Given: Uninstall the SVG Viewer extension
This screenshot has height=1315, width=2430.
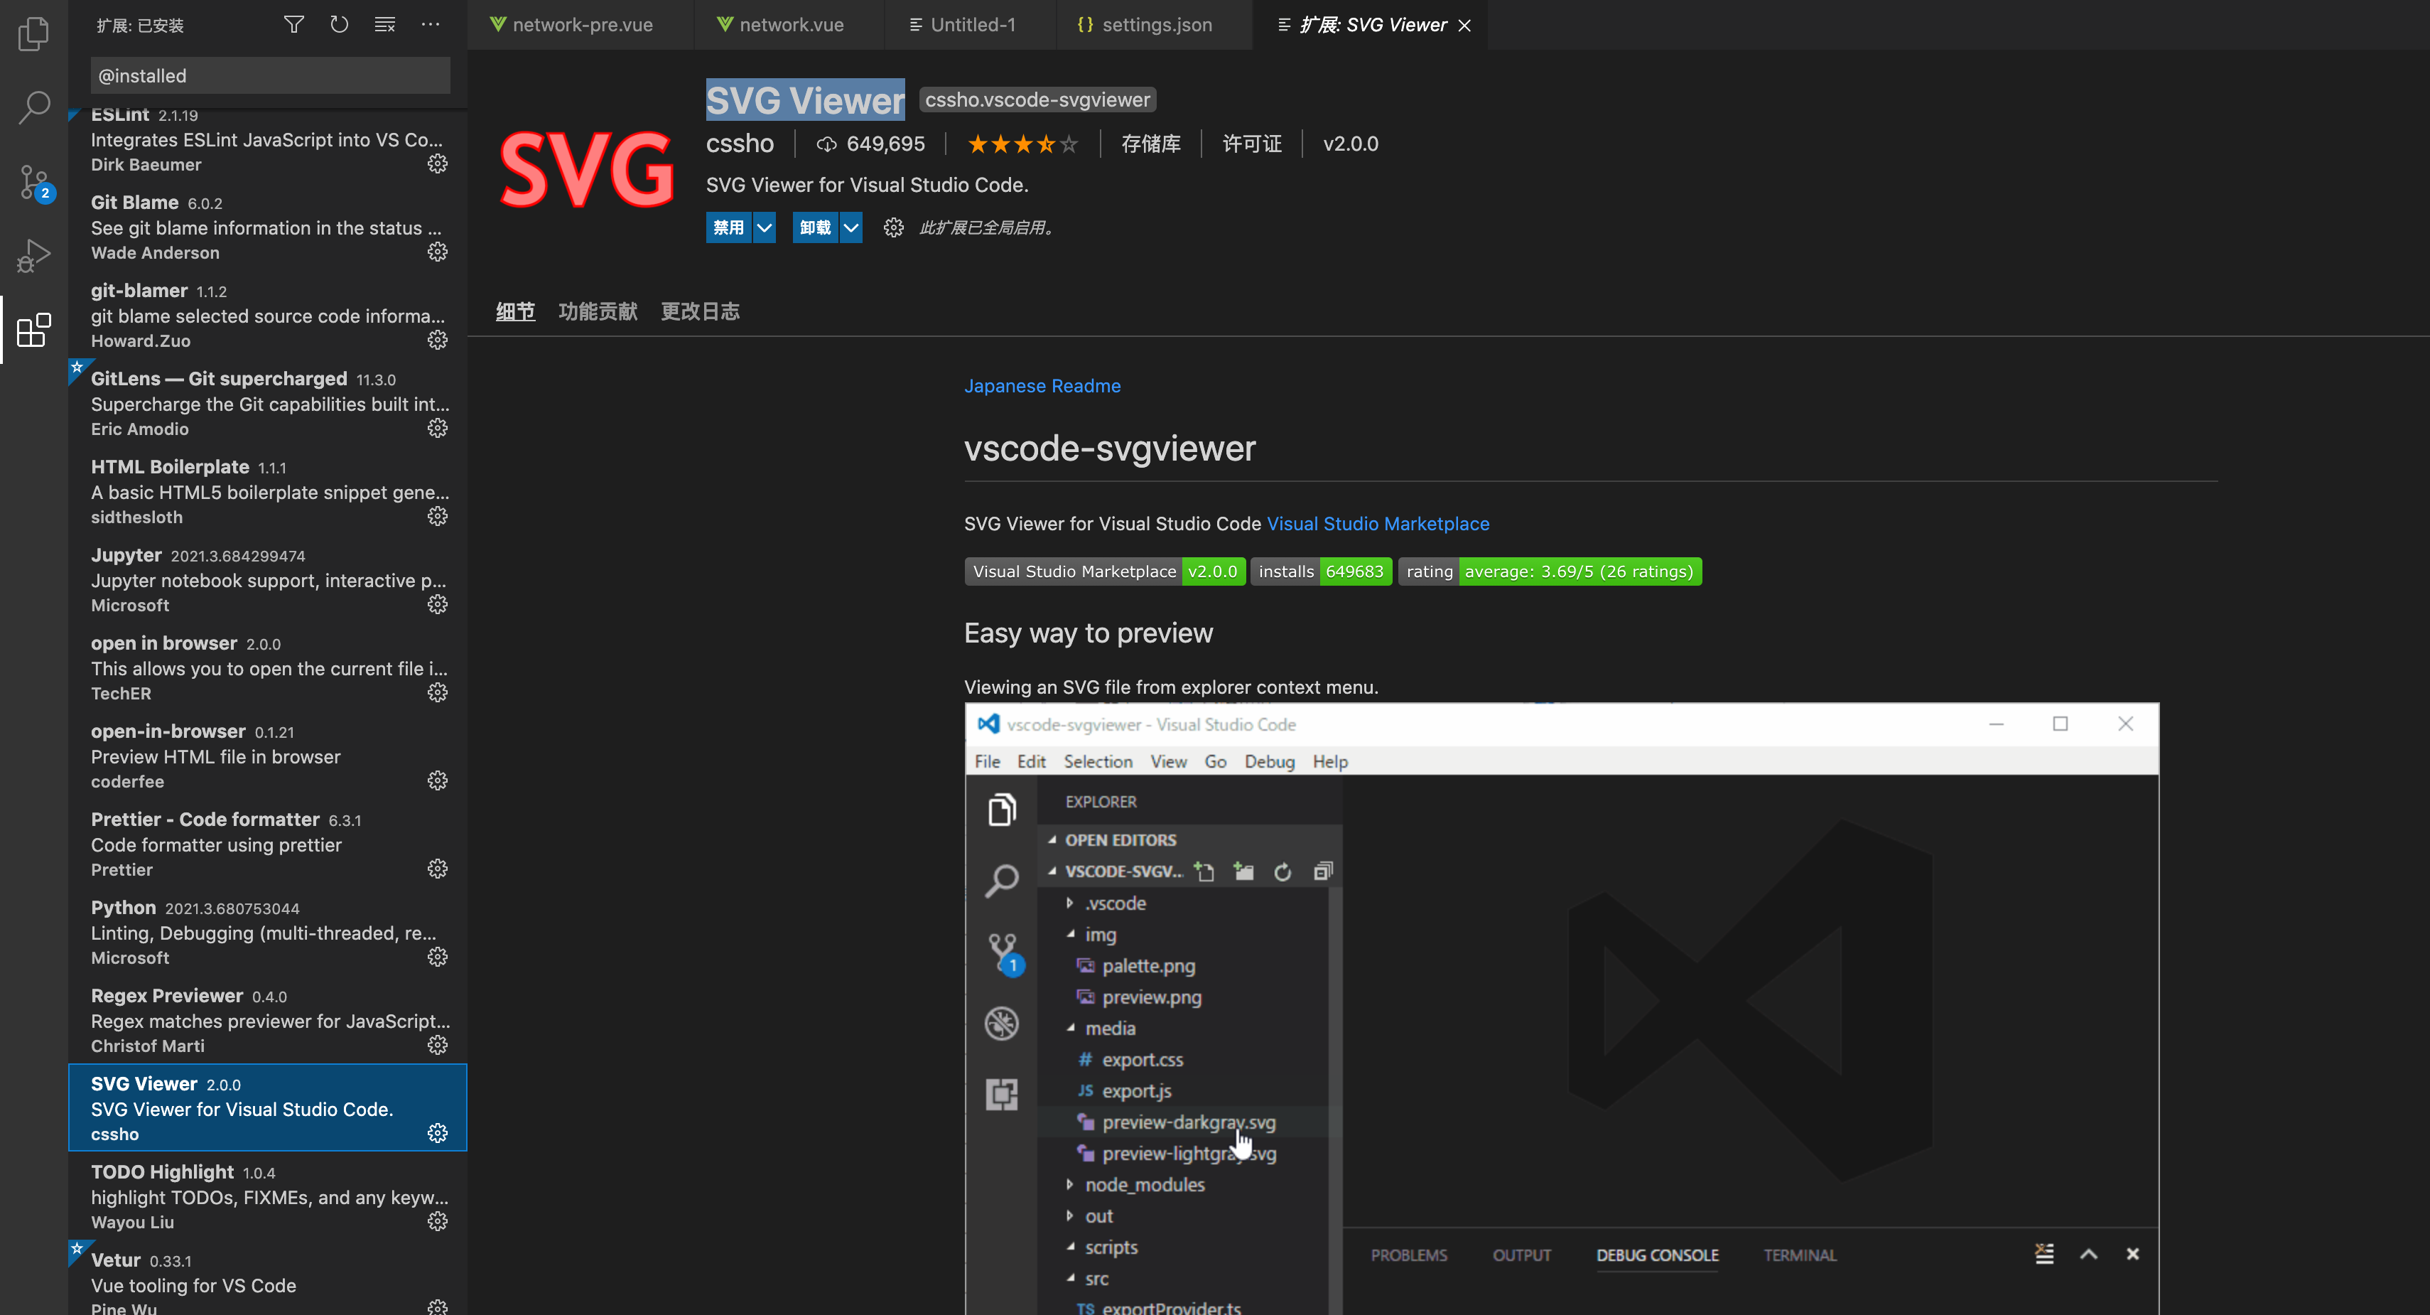Looking at the screenshot, I should tap(815, 227).
